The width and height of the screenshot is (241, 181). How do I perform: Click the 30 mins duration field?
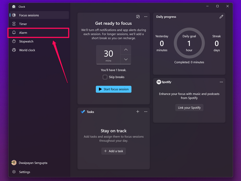(108, 55)
